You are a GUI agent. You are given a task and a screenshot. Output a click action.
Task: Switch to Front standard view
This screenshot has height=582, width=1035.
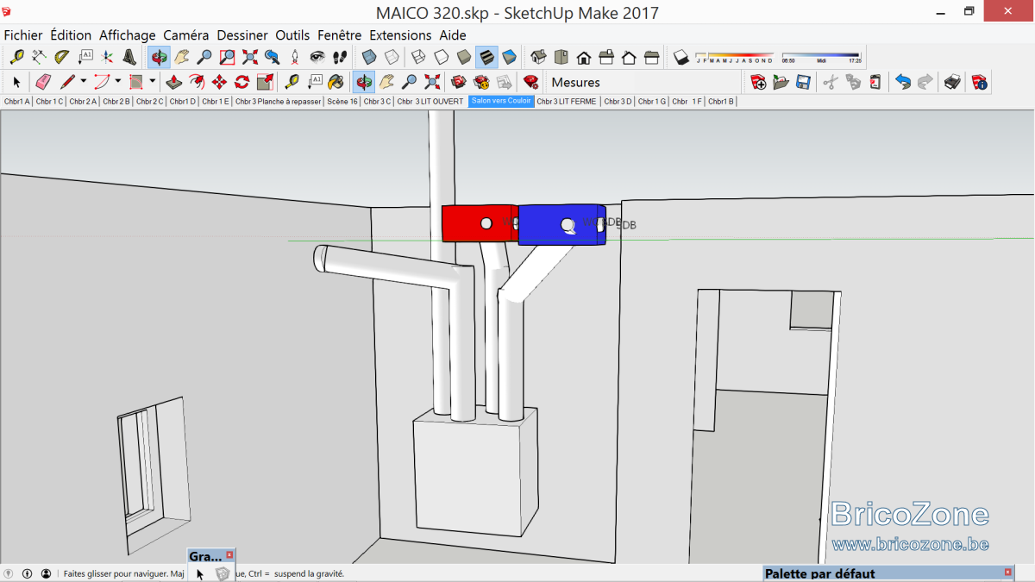pyautogui.click(x=584, y=57)
